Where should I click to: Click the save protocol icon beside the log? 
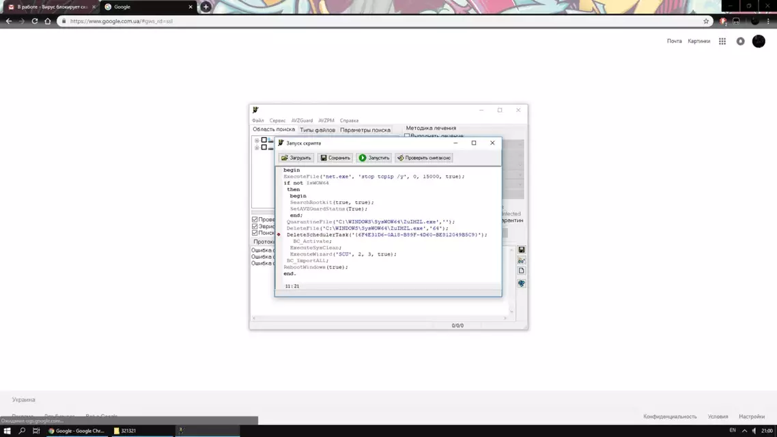tap(522, 250)
